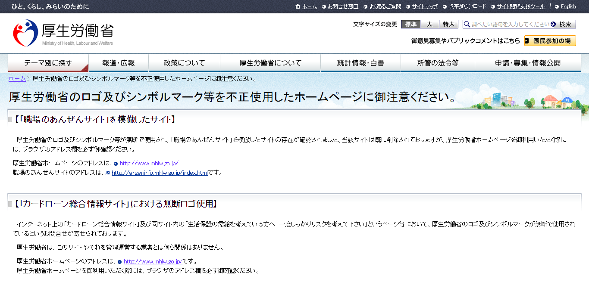Open http://www.mhlw.go.jp/ link in カードローン section
This screenshot has height=285, width=589.
[x=154, y=261]
